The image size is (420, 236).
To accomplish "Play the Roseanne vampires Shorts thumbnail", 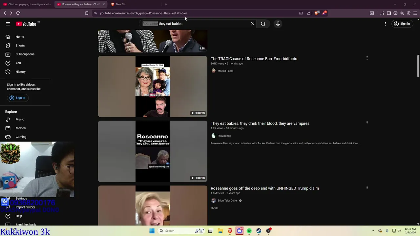I will tap(153, 151).
